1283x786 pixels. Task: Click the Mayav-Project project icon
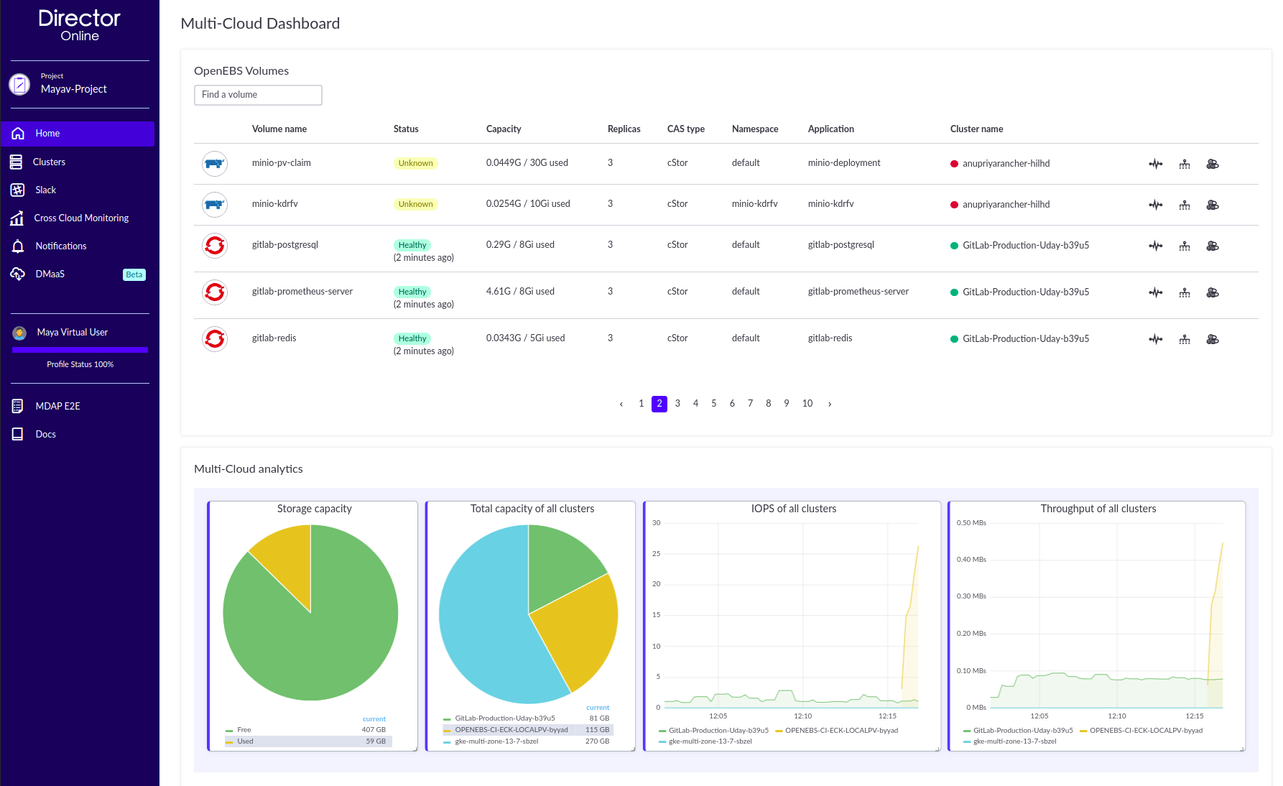point(19,85)
